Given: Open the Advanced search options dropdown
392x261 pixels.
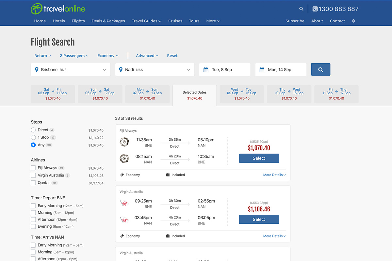Looking at the screenshot, I should [x=147, y=56].
